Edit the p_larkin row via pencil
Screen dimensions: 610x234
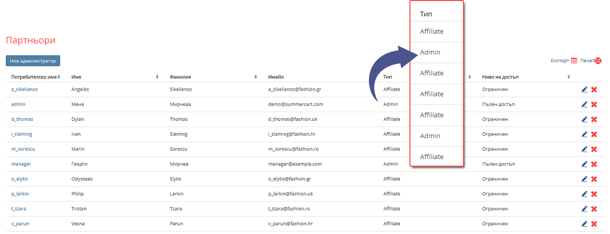coord(584,194)
